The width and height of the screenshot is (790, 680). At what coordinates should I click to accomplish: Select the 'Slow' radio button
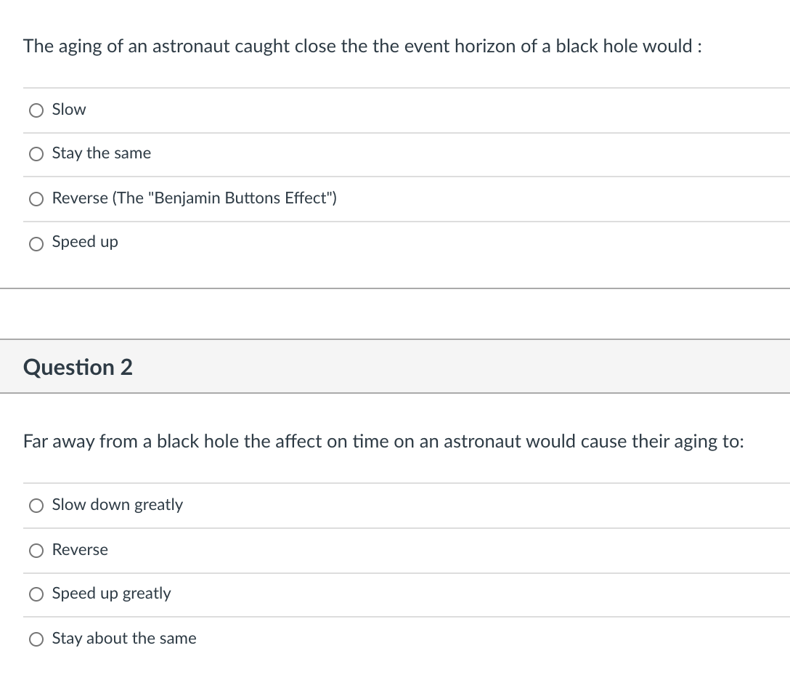(x=36, y=110)
